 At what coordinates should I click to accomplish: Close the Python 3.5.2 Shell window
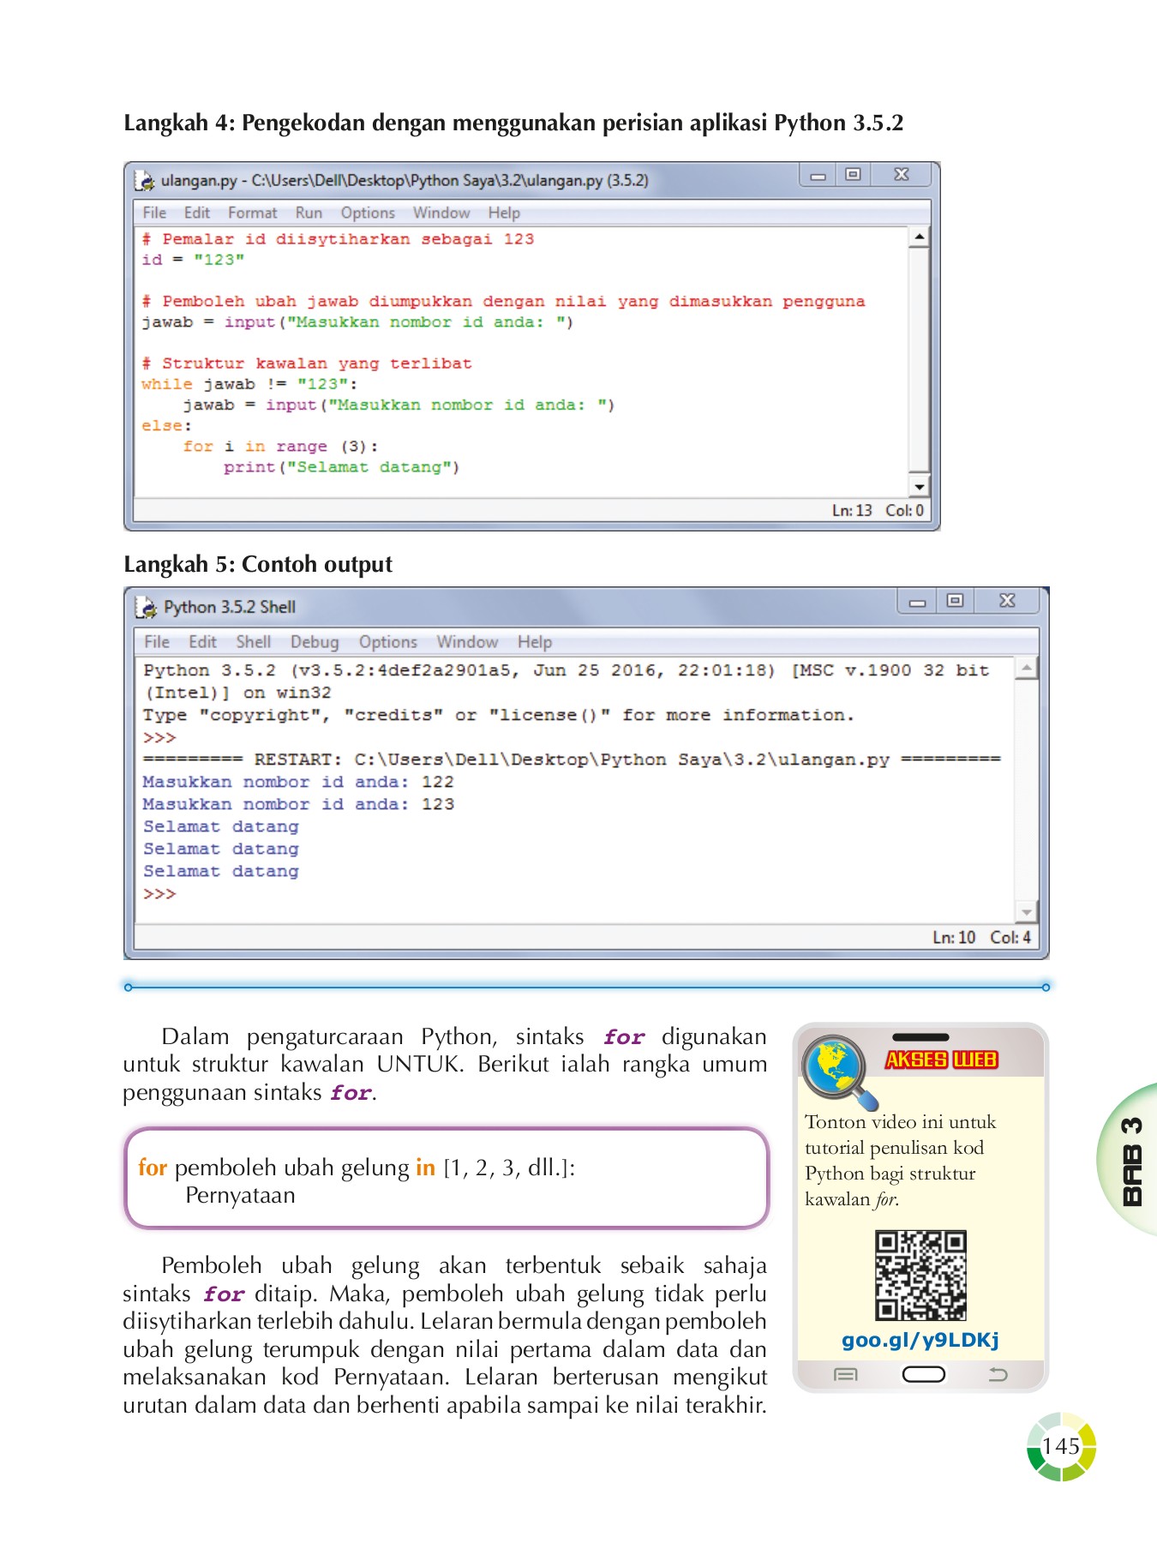1007,602
